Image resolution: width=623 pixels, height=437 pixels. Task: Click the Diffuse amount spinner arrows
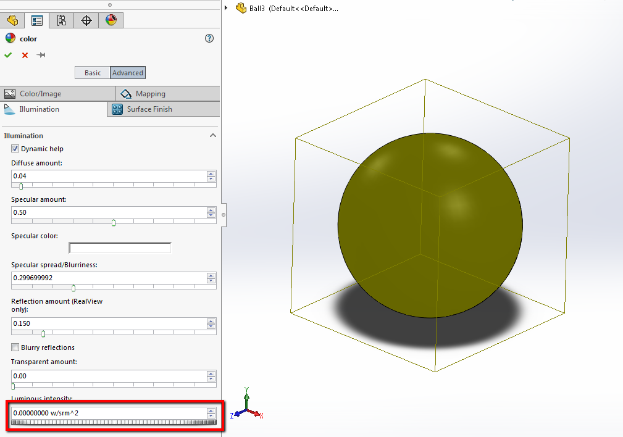[211, 176]
